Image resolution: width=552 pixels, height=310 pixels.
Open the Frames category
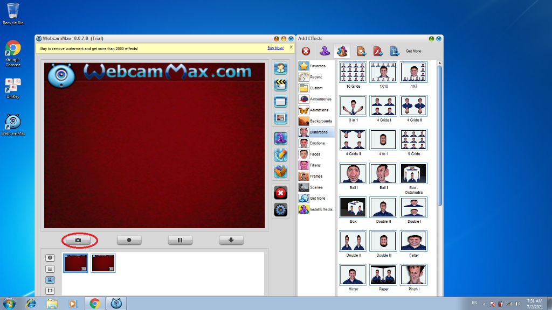click(316, 176)
